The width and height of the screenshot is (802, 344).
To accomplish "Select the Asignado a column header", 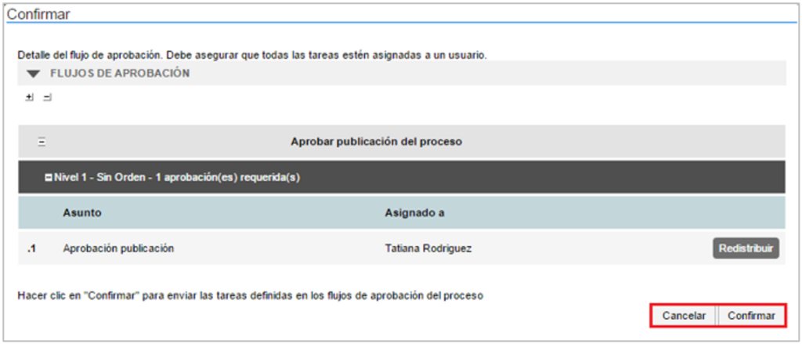I will click(x=414, y=212).
